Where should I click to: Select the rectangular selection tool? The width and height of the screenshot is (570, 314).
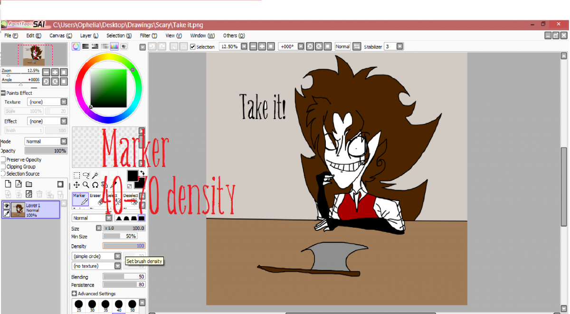[x=76, y=175]
